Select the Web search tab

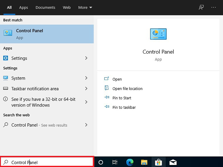tap(67, 7)
